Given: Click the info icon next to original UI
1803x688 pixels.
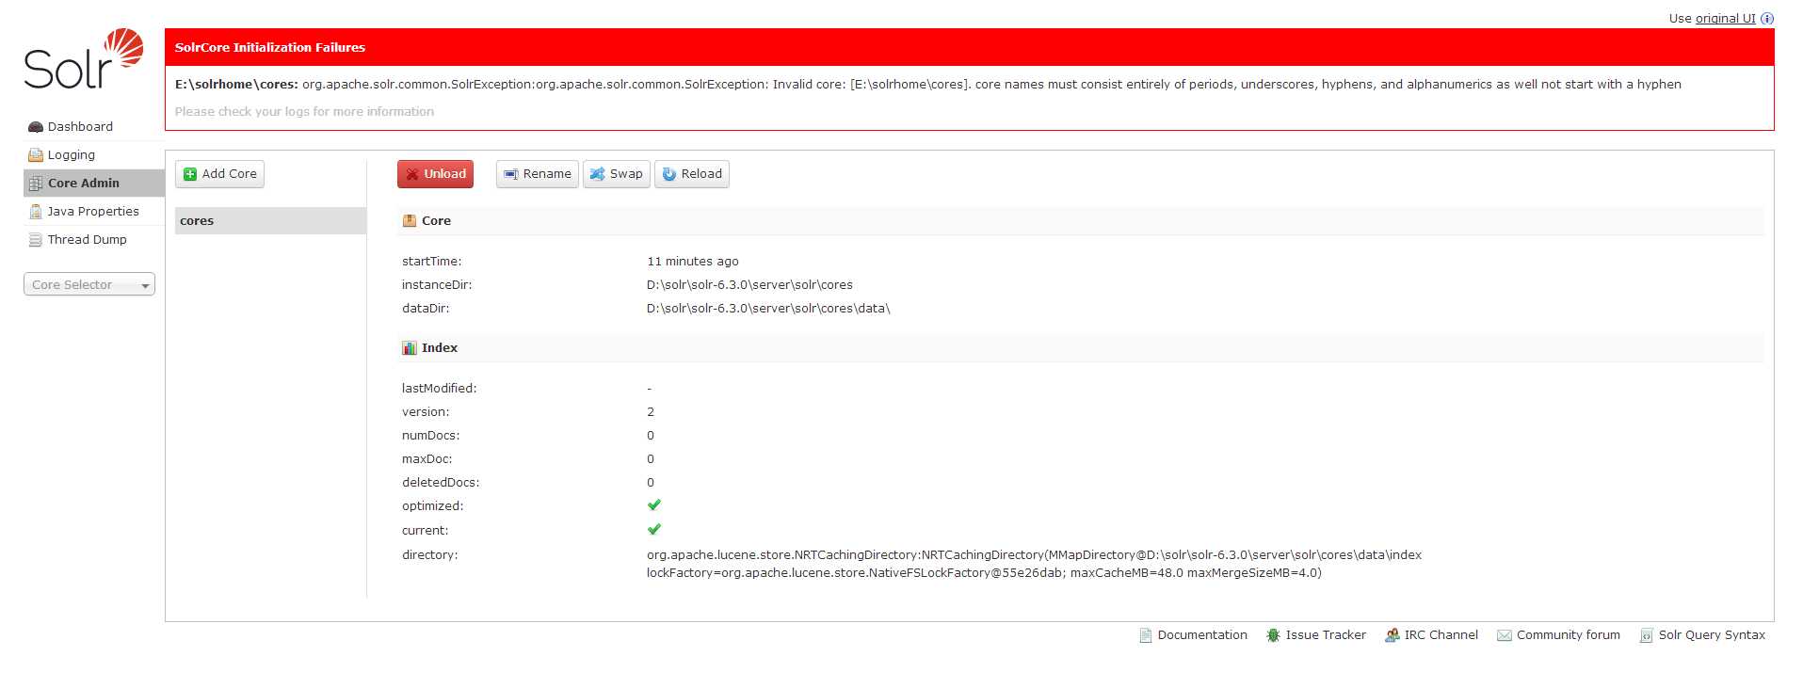Looking at the screenshot, I should point(1767,18).
